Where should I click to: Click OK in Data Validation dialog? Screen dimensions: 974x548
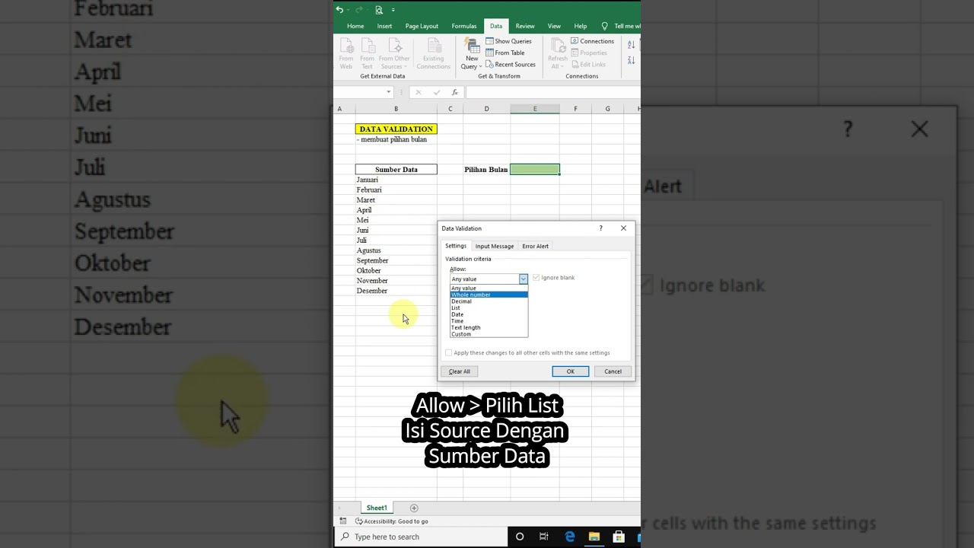(x=571, y=371)
